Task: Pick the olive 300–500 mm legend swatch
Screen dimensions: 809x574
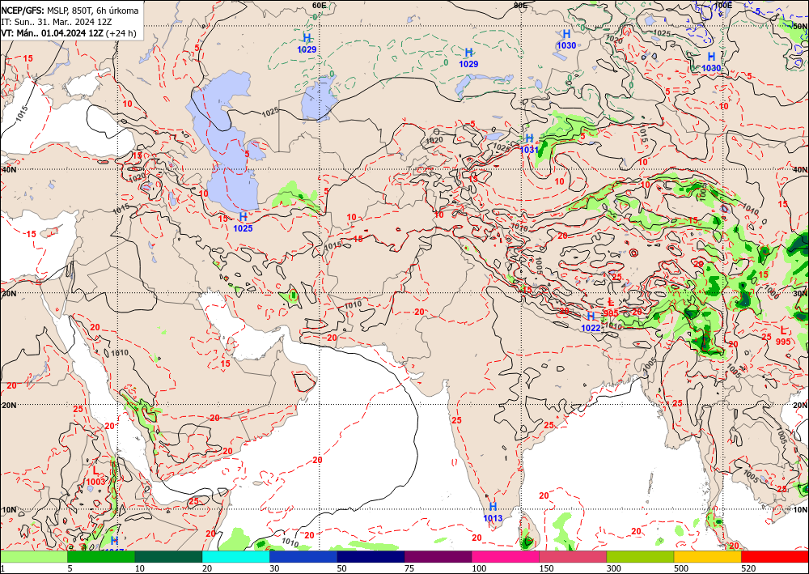Action: tap(640, 557)
